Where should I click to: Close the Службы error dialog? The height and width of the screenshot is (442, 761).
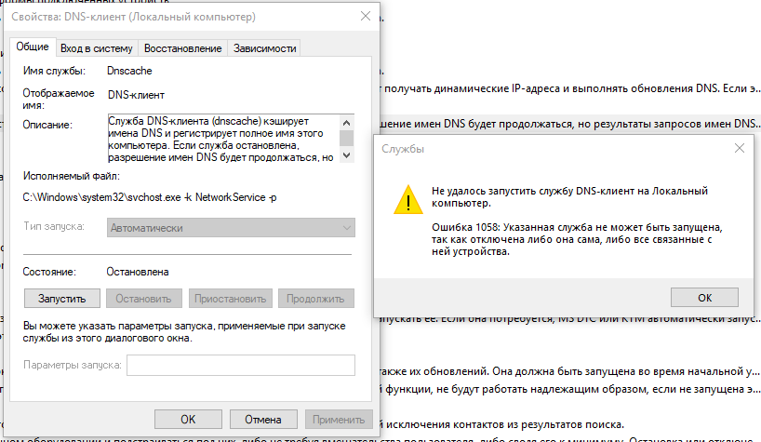point(740,148)
